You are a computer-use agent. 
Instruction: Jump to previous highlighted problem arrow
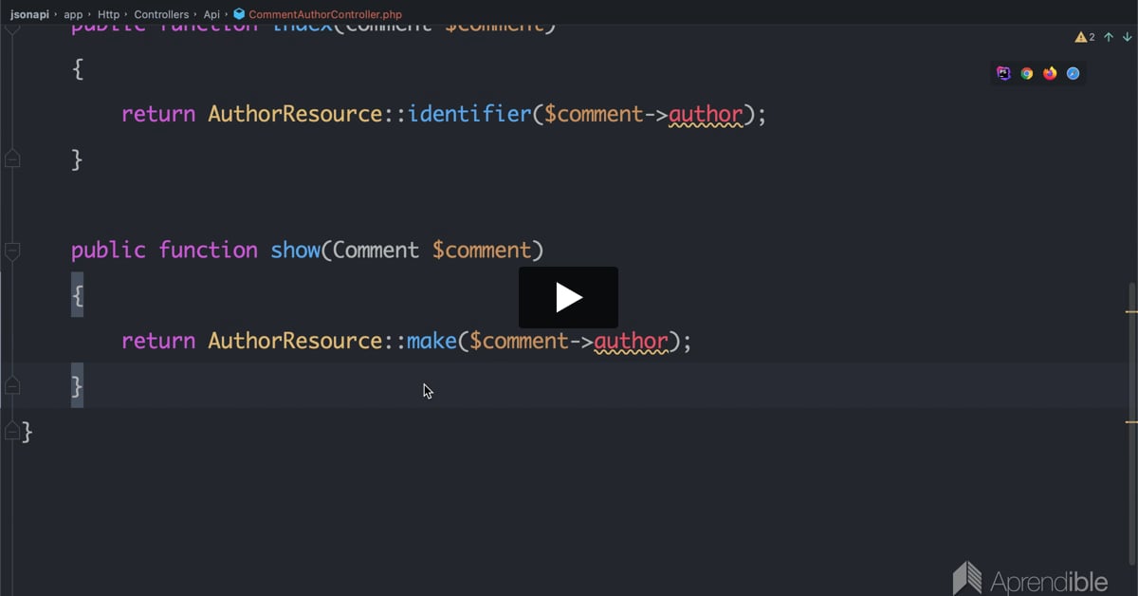pyautogui.click(x=1109, y=37)
